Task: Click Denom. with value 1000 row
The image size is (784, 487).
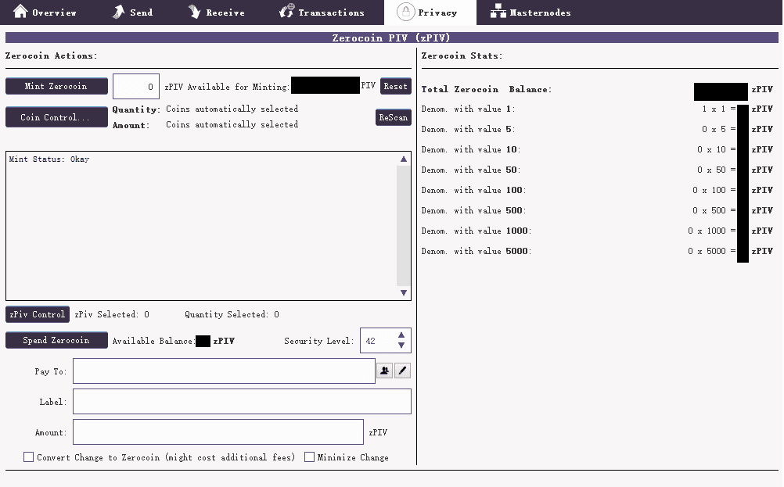Action: pos(597,231)
